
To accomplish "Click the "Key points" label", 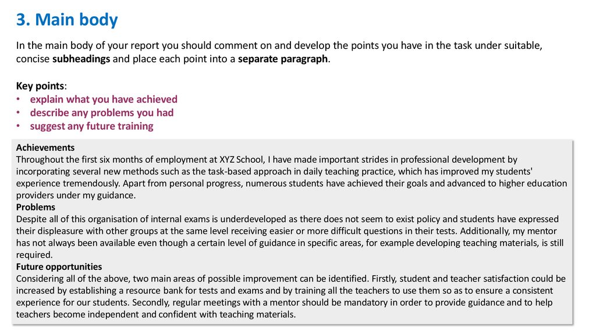I will pyautogui.click(x=40, y=86).
